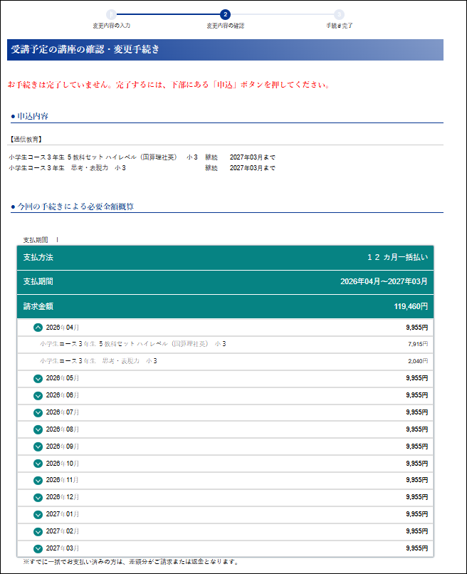Expand the 2026年06月 chevron icon
Image resolution: width=467 pixels, height=574 pixels.
point(38,395)
